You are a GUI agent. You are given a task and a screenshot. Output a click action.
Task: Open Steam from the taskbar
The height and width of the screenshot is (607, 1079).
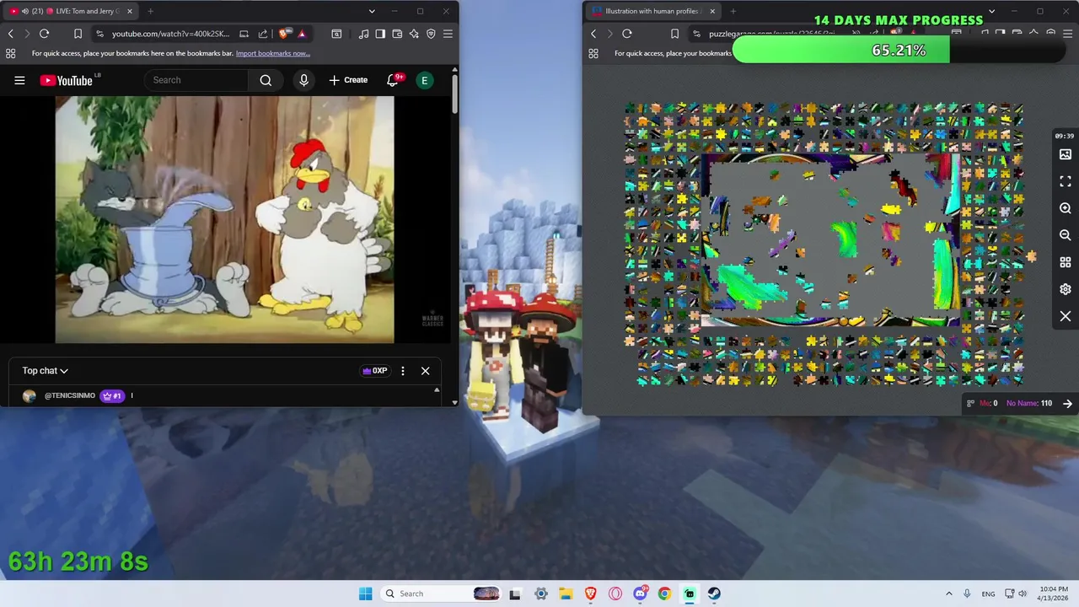pos(714,594)
